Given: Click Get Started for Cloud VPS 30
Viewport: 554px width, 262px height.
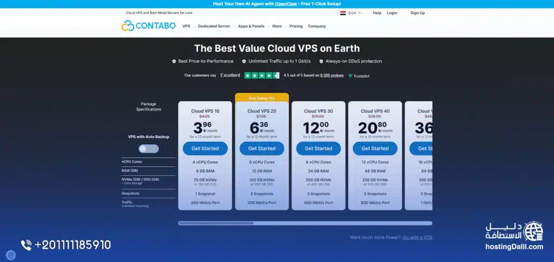Looking at the screenshot, I should 318,148.
